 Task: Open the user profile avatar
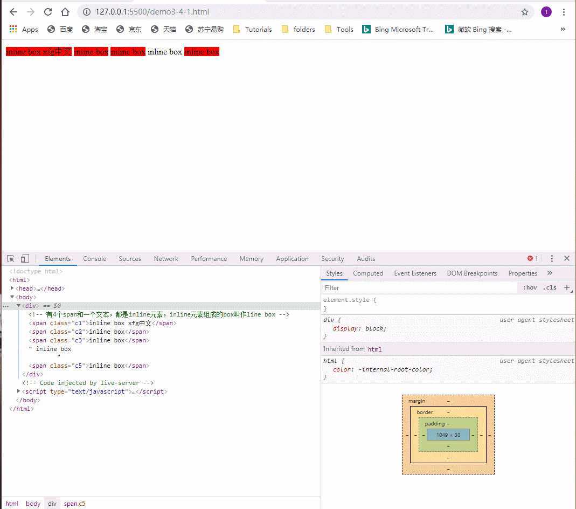coord(546,12)
